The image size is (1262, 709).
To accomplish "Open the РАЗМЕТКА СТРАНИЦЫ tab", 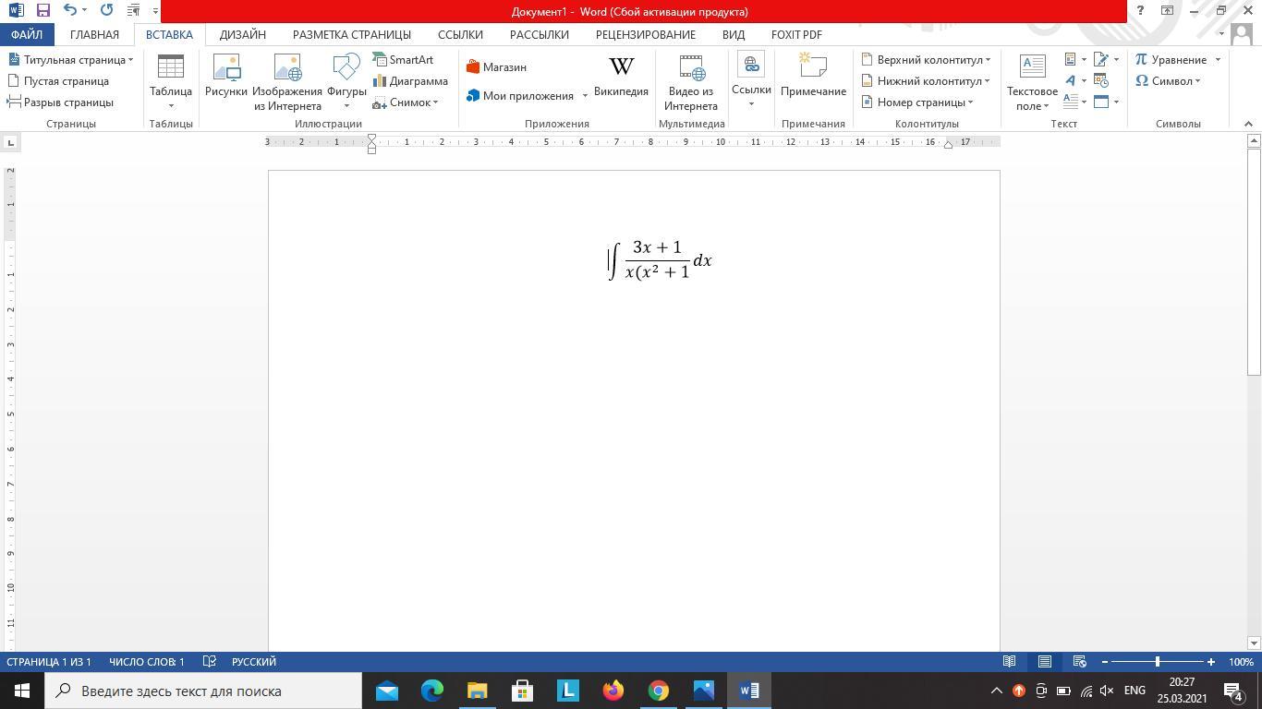I will (x=352, y=34).
